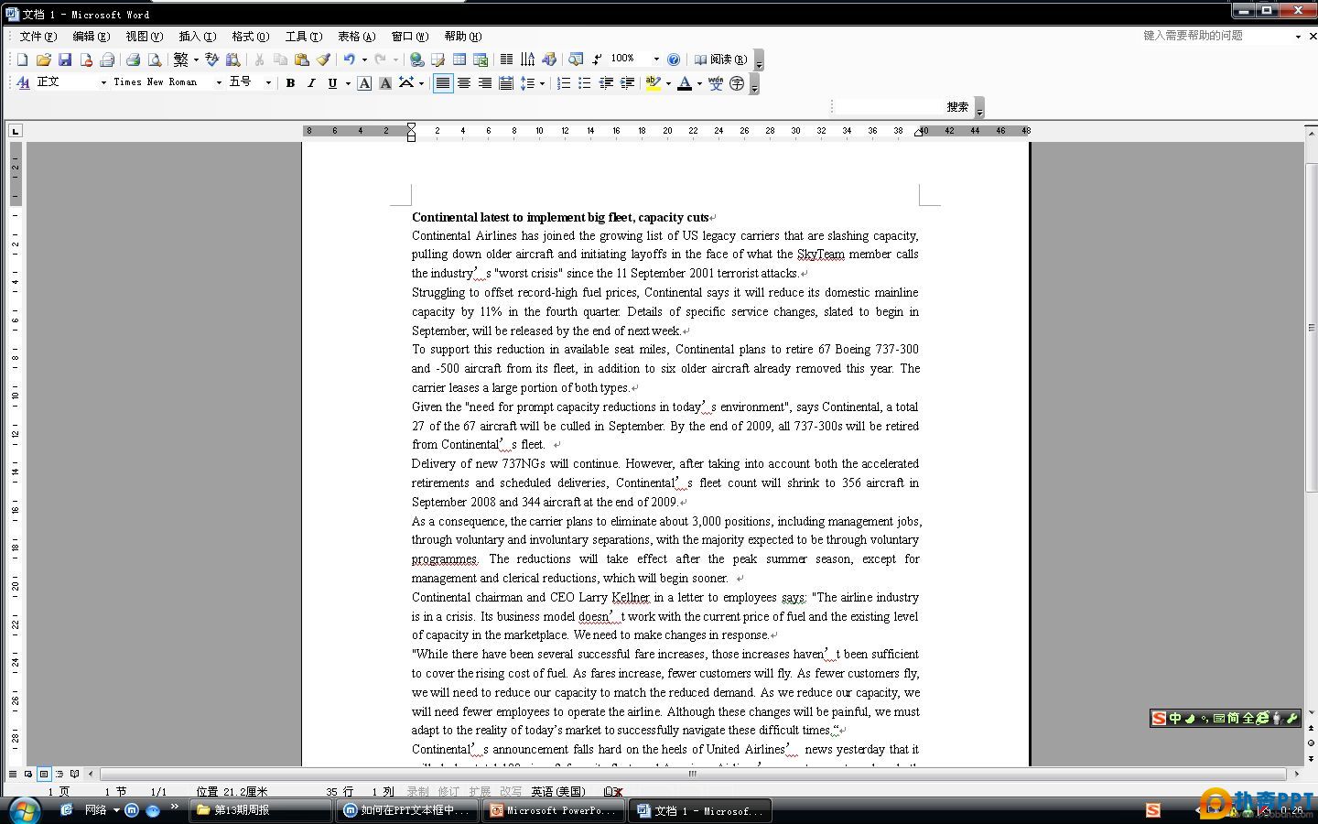Decrease the paragraph indent
Viewport: 1318px width, 824px height.
pos(606,83)
